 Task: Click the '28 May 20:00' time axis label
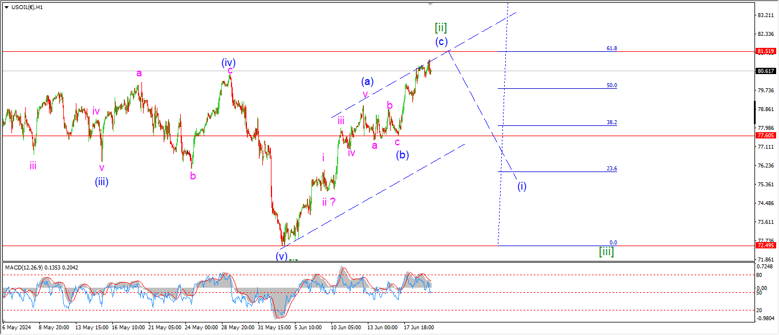237,328
